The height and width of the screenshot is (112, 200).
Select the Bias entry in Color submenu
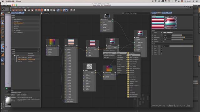click(134, 55)
